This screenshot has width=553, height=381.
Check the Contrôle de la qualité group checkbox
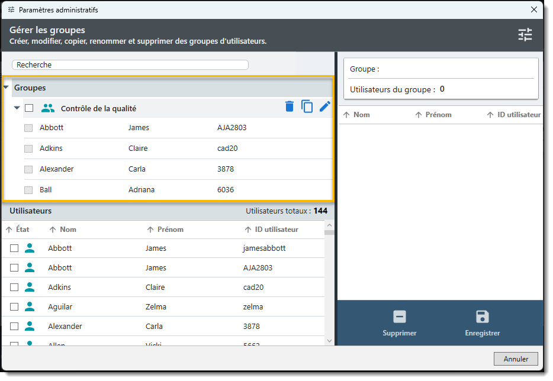(29, 108)
